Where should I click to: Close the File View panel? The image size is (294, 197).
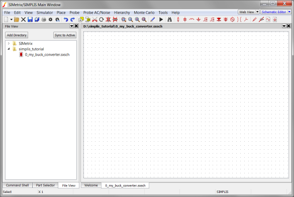(76, 26)
